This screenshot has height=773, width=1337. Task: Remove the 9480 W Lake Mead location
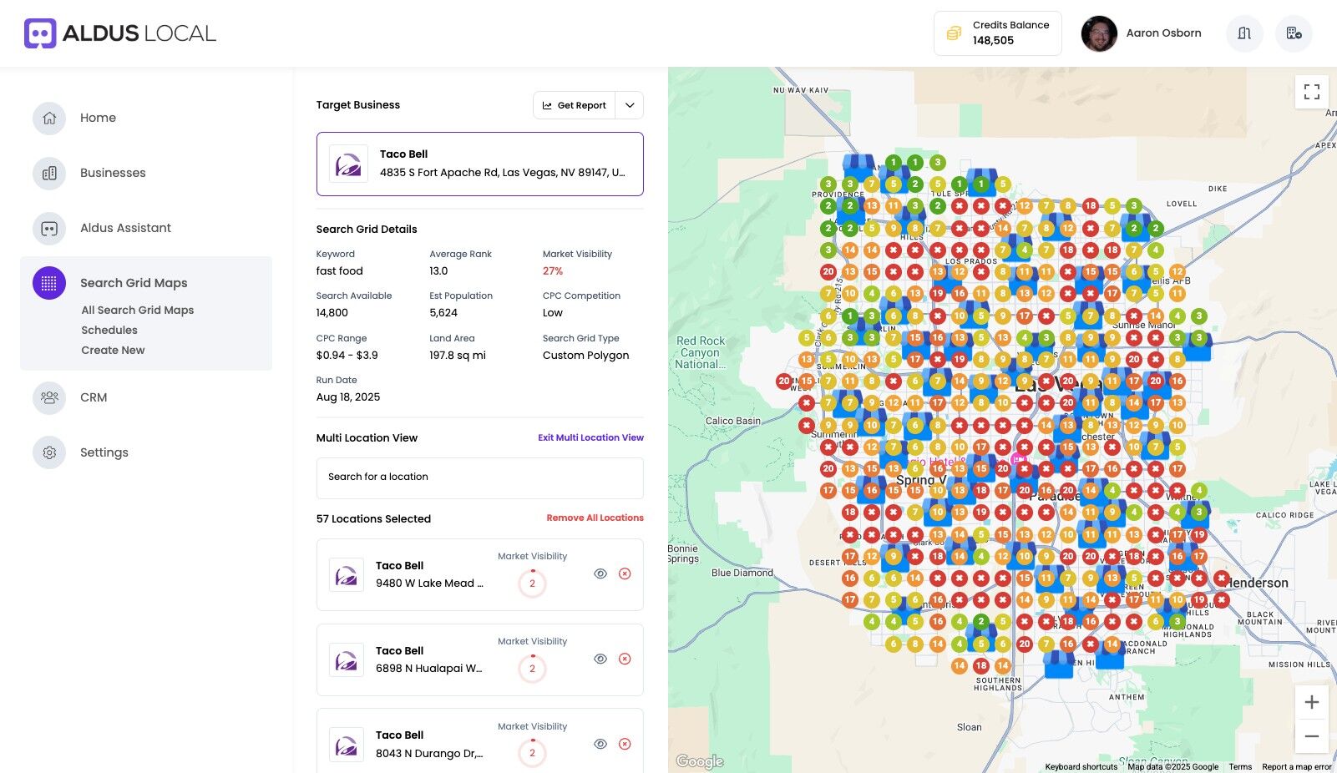[x=625, y=573]
